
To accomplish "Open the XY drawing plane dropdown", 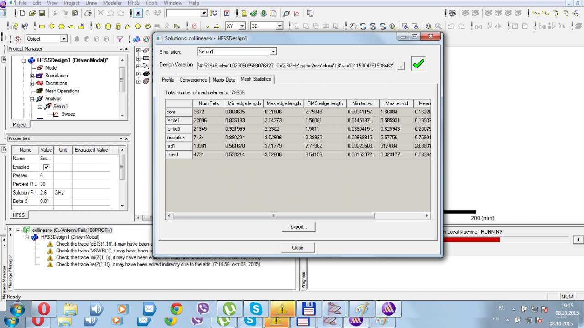I will pos(242,26).
